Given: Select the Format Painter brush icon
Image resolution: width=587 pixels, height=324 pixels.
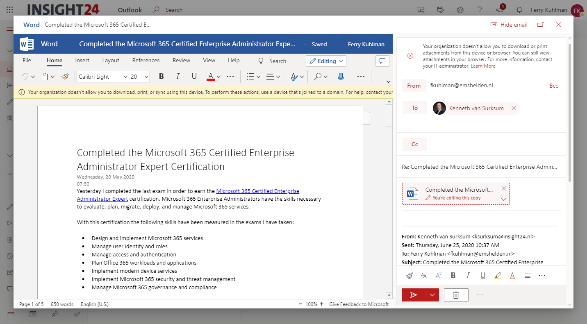Looking at the screenshot, I should pos(65,76).
